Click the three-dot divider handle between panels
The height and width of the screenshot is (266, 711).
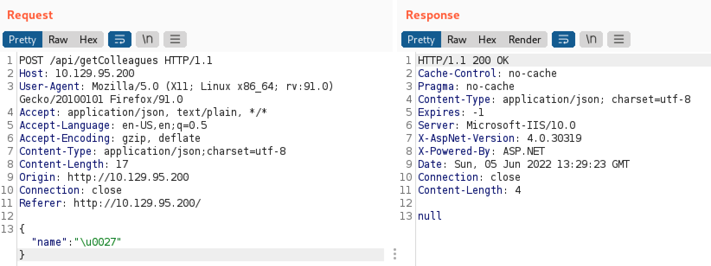(395, 254)
